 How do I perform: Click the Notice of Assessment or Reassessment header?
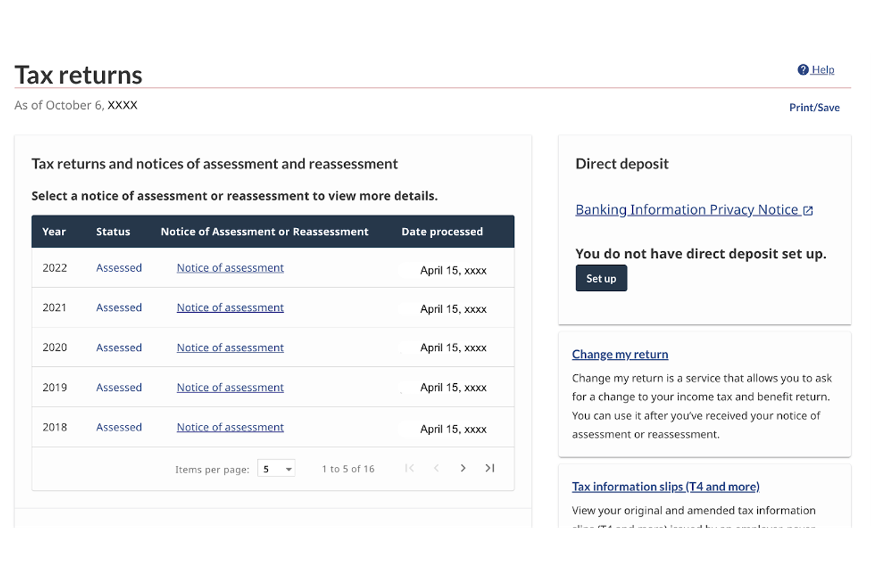(x=265, y=232)
